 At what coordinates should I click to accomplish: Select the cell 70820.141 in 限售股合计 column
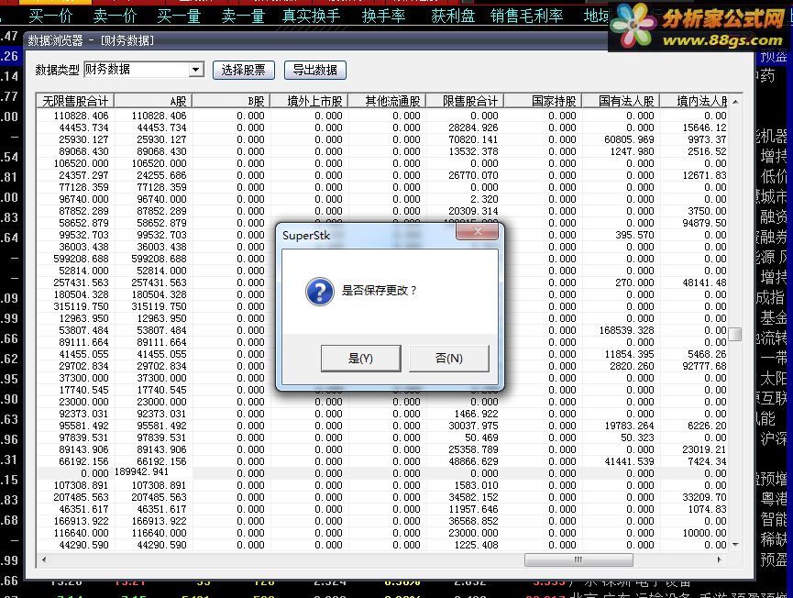click(473, 139)
